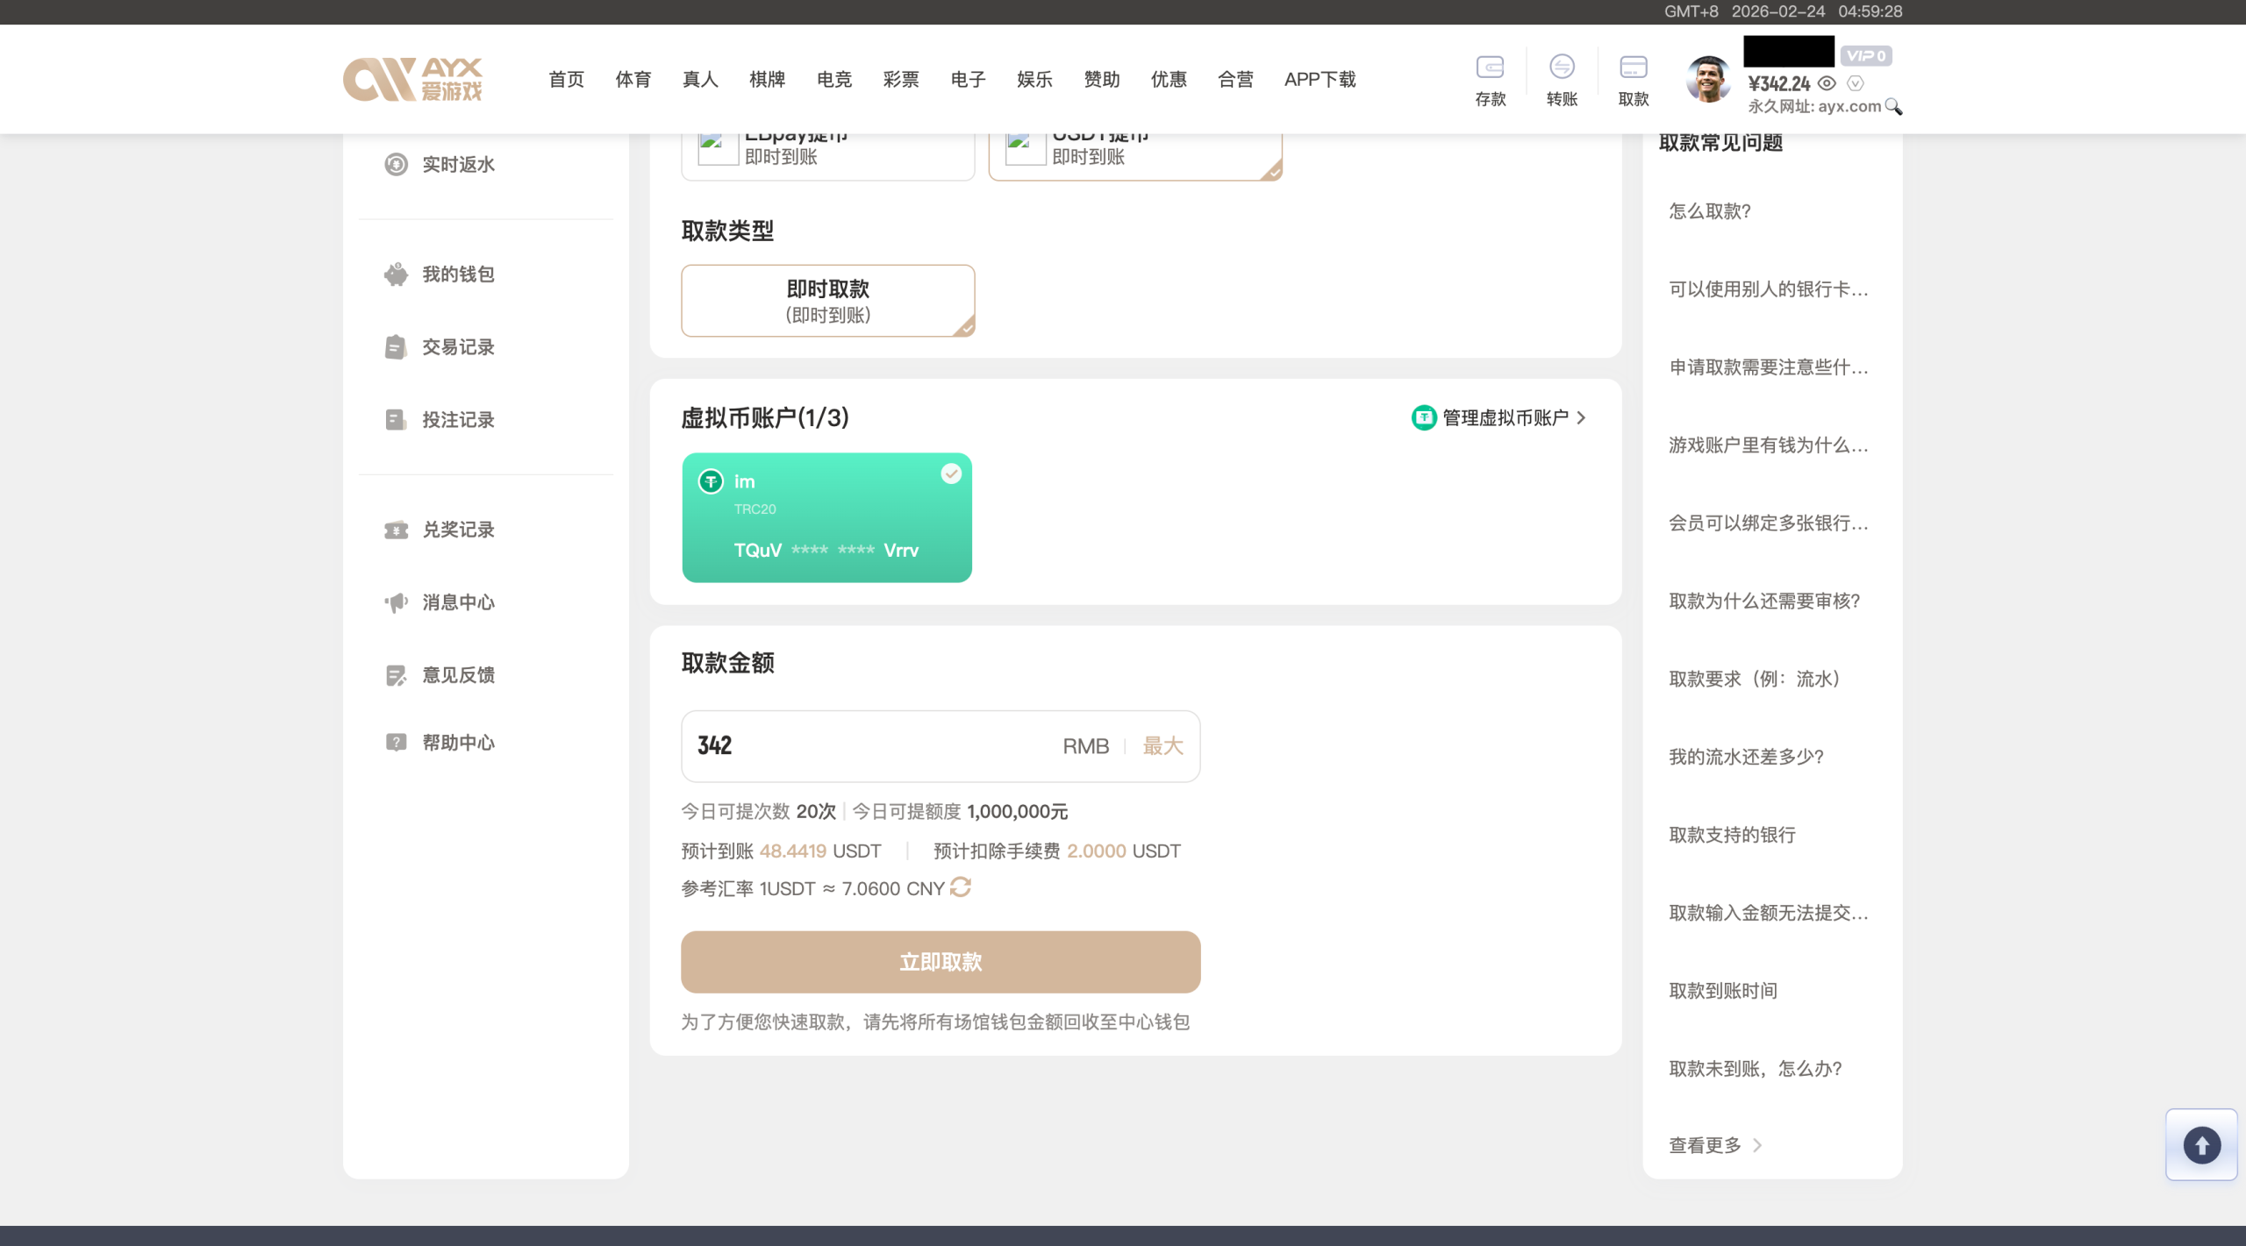The height and width of the screenshot is (1246, 2246).
Task: Click the magnifier beside ayx.com URL
Action: point(1894,107)
